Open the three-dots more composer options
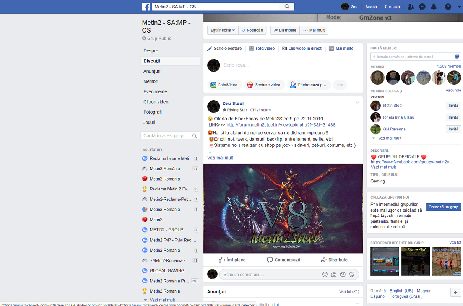463x306 pixels. (340, 85)
